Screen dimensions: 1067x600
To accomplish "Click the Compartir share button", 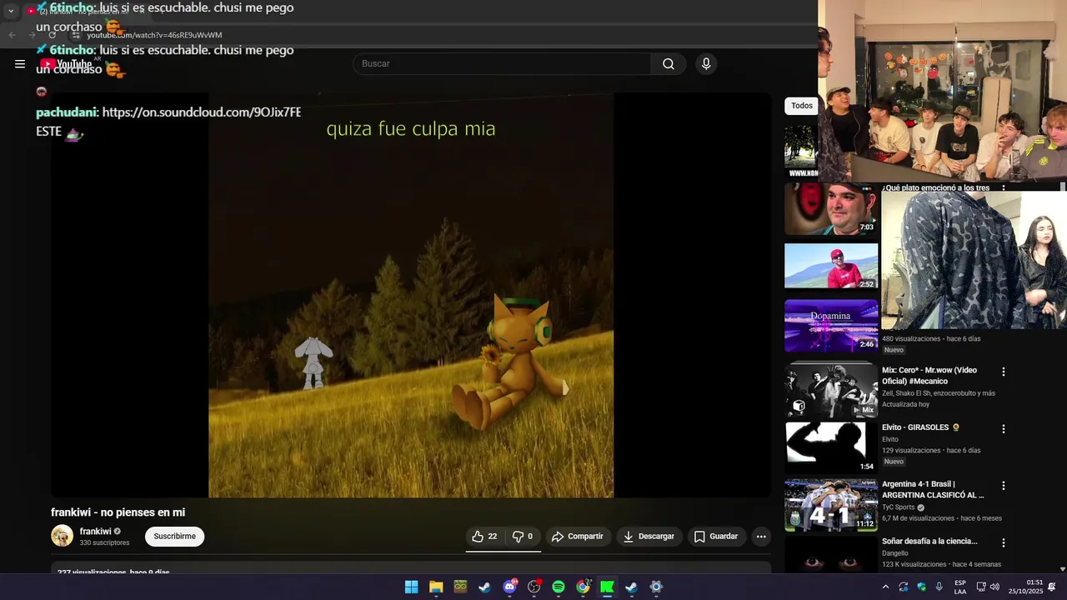I will pyautogui.click(x=578, y=537).
